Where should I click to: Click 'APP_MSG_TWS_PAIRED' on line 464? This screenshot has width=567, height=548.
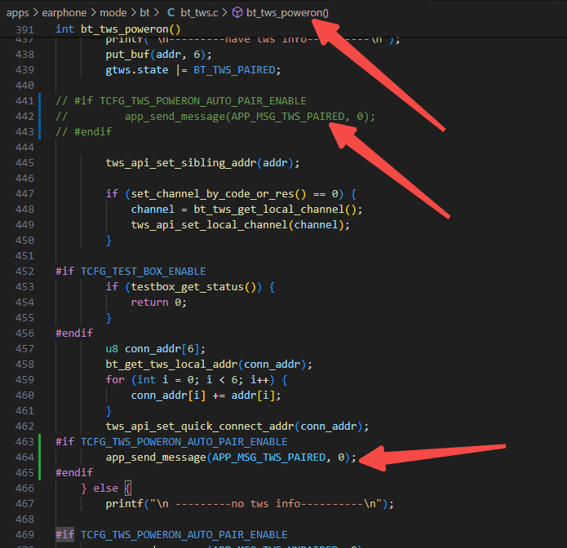pyautogui.click(x=269, y=457)
